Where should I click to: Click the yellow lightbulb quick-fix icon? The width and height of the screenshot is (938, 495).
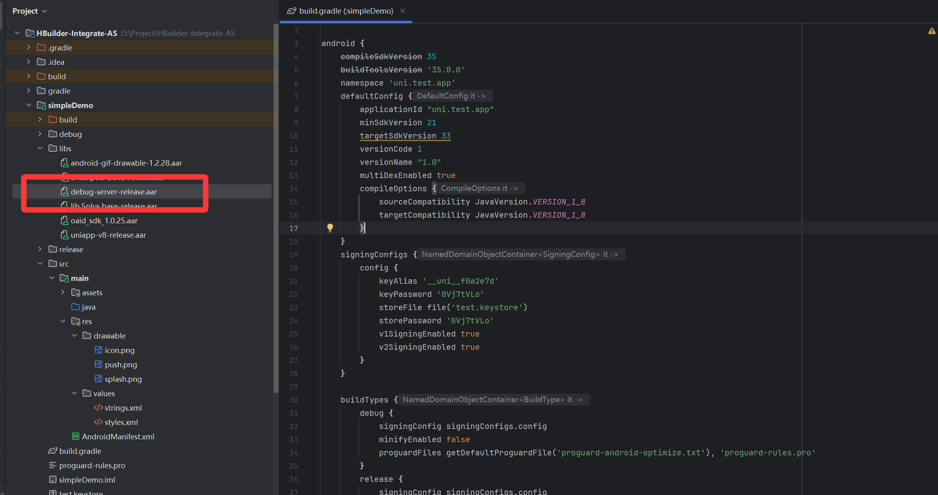coord(330,228)
